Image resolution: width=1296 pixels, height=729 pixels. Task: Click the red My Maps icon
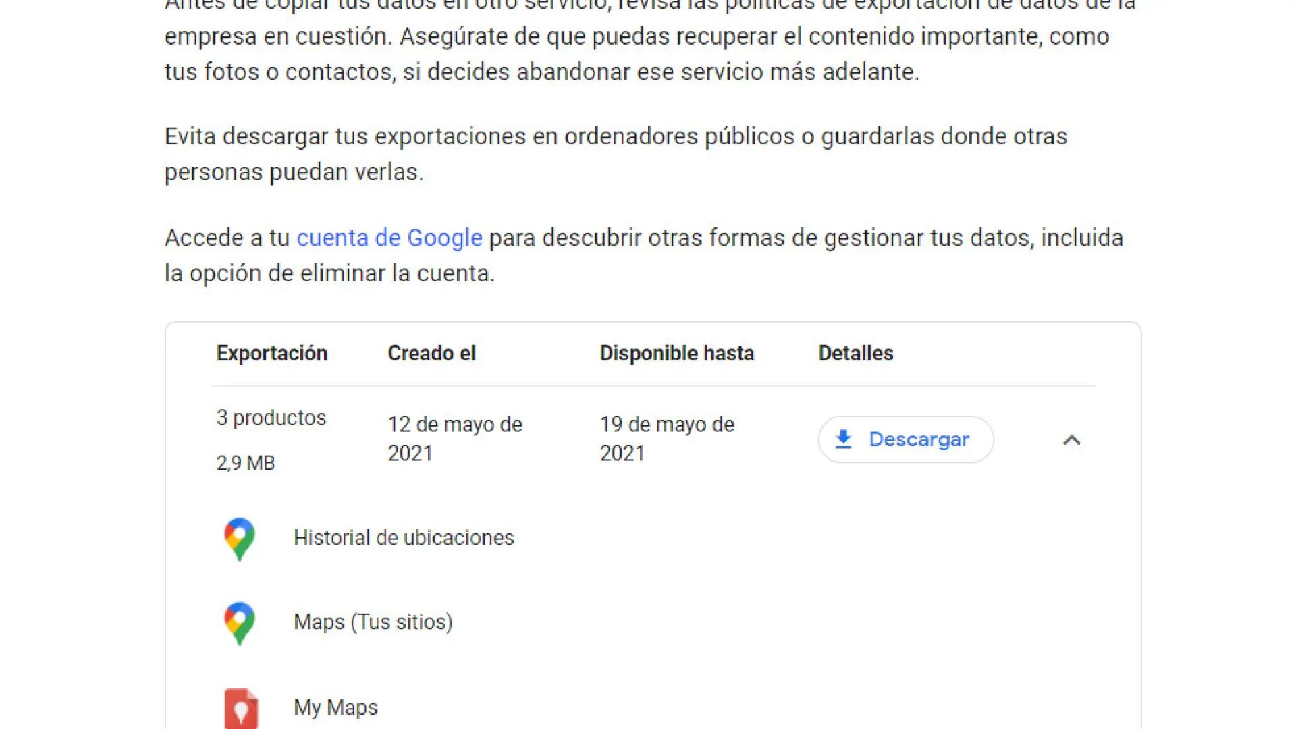pyautogui.click(x=241, y=707)
